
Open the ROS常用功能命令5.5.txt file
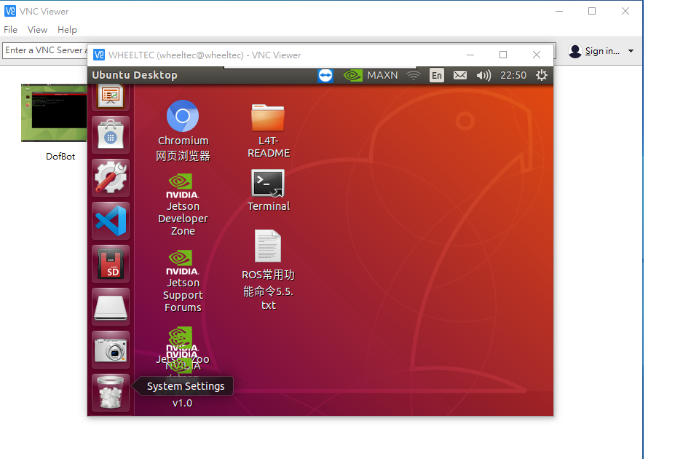268,246
